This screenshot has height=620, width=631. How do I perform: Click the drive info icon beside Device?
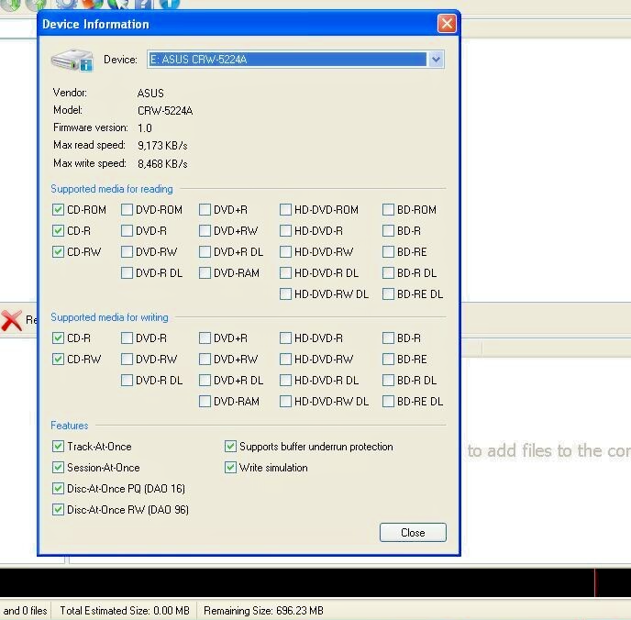[72, 60]
